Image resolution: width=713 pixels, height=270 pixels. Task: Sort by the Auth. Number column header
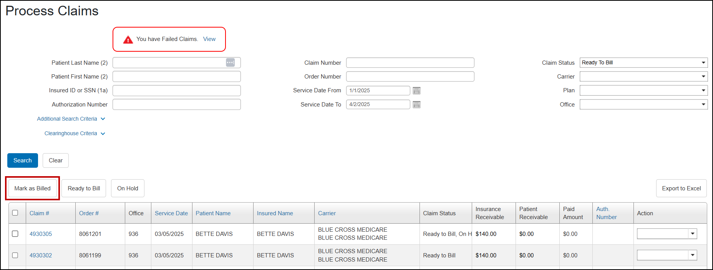pos(607,213)
